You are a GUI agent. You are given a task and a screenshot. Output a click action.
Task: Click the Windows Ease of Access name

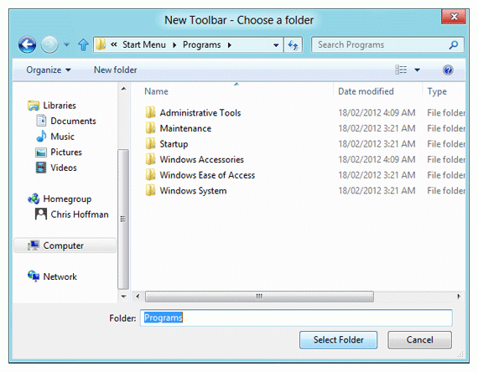tap(207, 175)
